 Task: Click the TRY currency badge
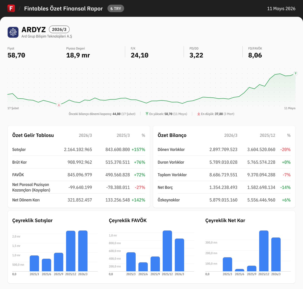pos(116,9)
